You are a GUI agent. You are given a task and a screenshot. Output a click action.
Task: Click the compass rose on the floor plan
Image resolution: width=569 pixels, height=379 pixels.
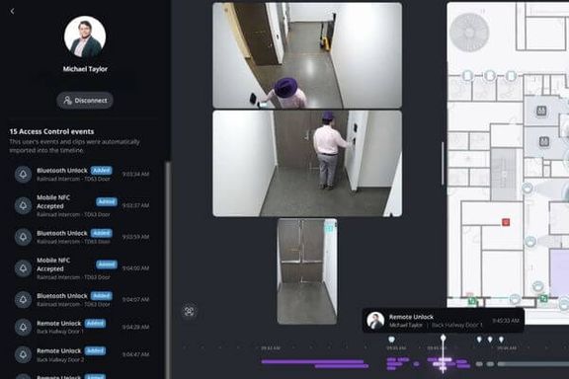click(x=469, y=33)
